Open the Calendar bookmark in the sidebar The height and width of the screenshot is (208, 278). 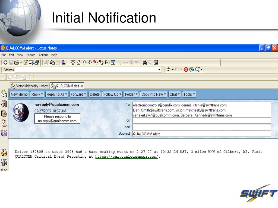4,104
